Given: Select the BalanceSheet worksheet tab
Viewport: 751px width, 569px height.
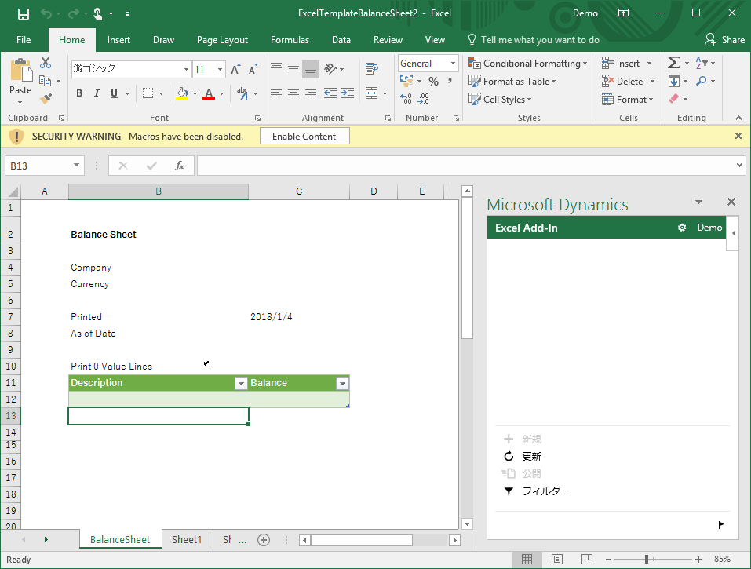Looking at the screenshot, I should 120,540.
